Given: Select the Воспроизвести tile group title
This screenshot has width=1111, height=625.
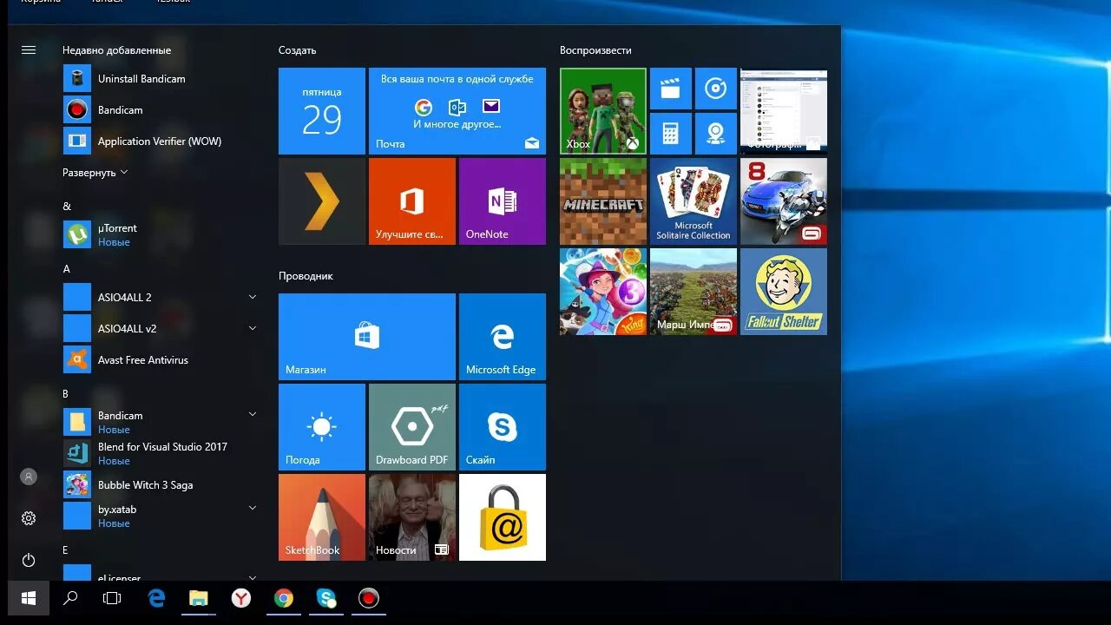Looking at the screenshot, I should (595, 50).
